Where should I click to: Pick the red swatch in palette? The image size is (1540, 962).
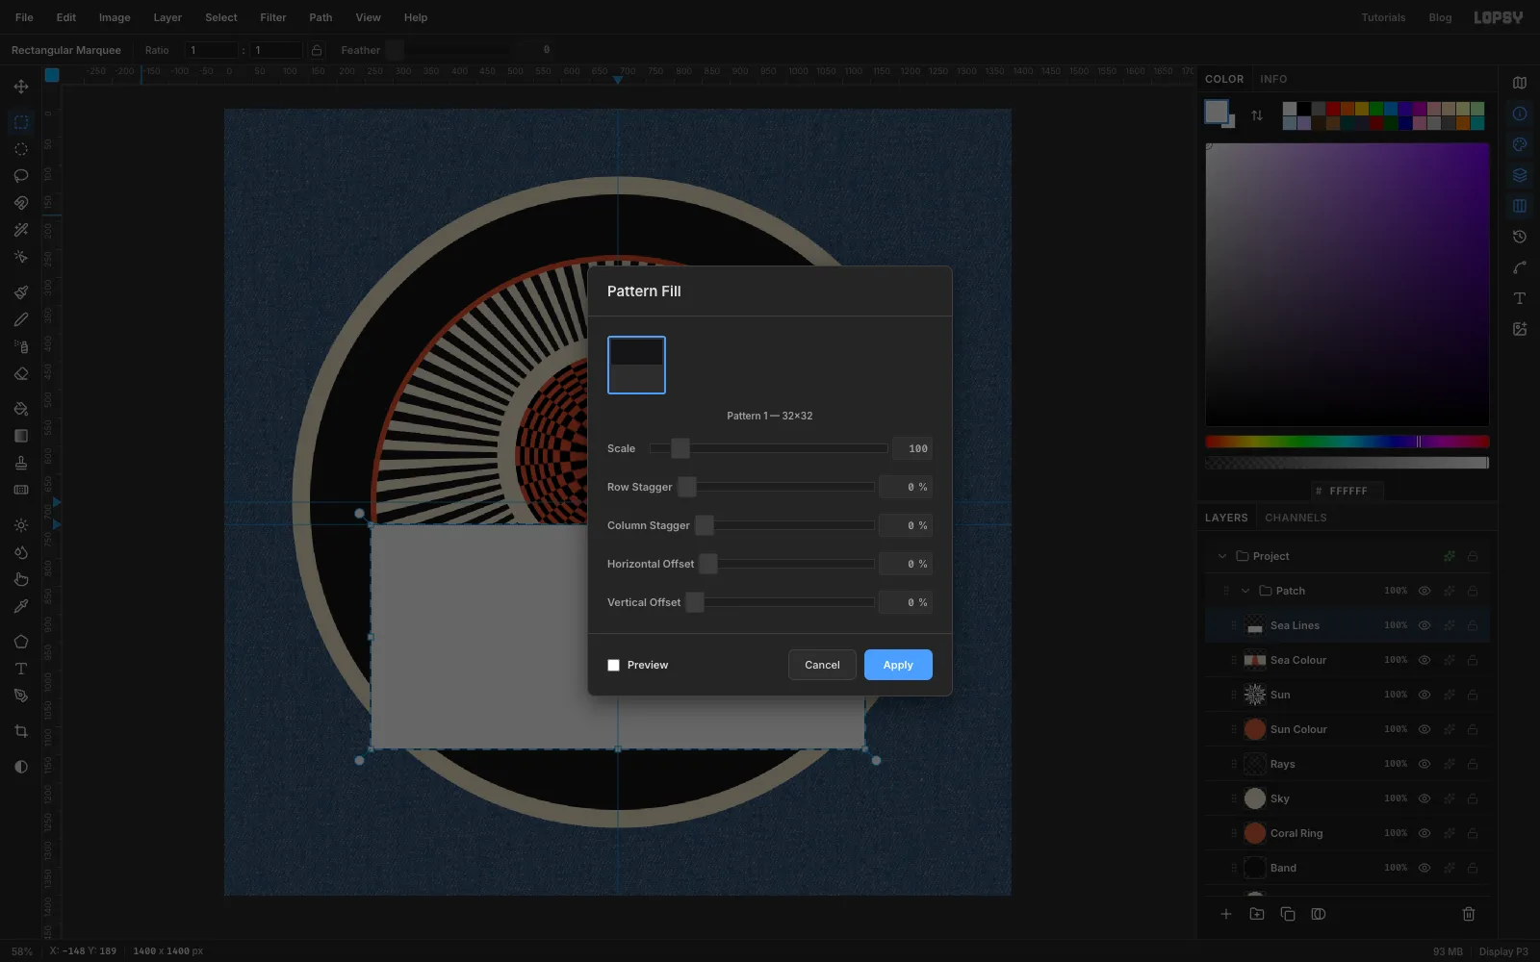(x=1332, y=109)
